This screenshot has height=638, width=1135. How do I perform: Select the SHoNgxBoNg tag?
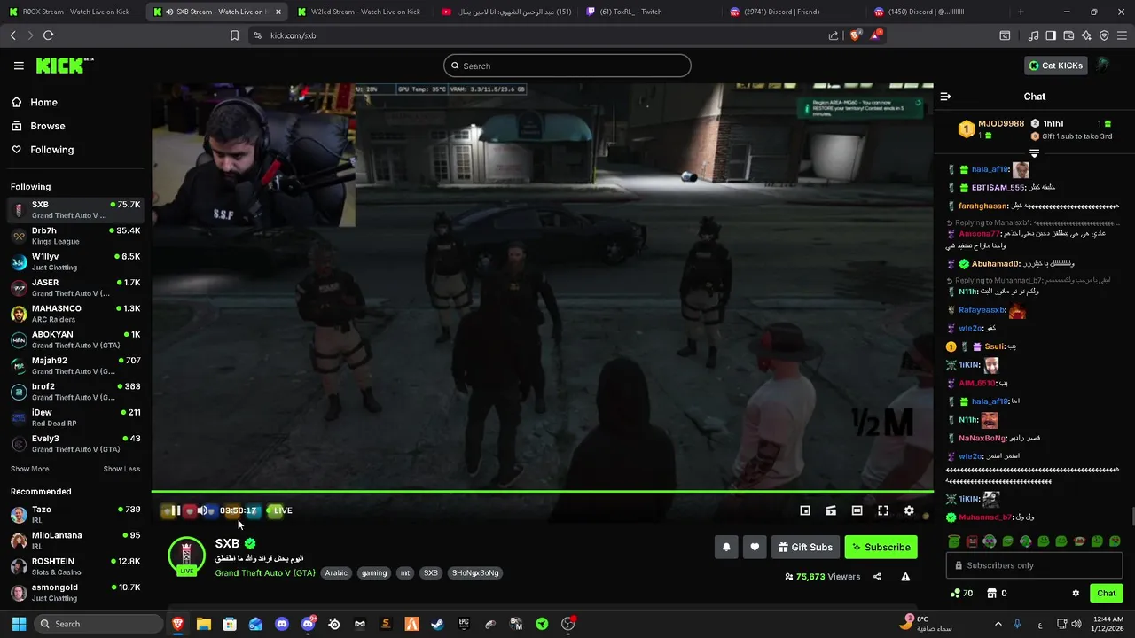pyautogui.click(x=475, y=573)
